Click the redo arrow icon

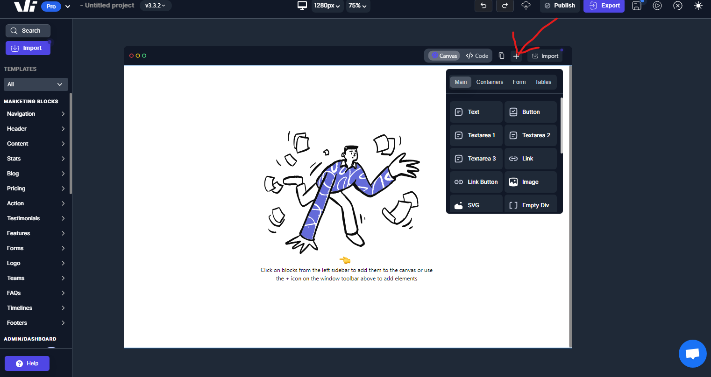point(505,6)
